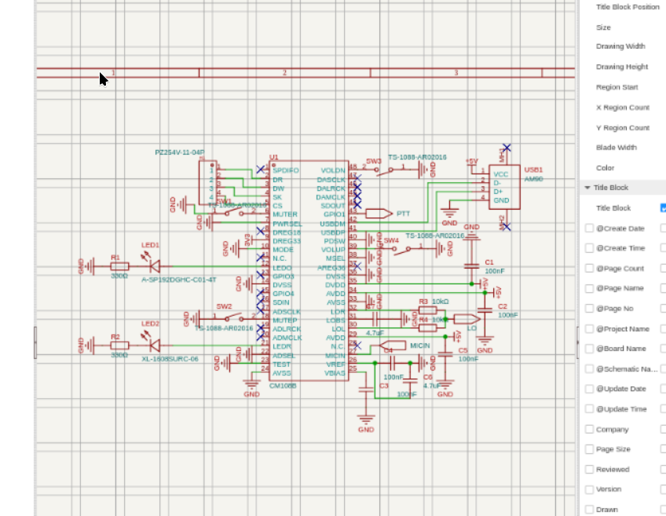This screenshot has width=666, height=516.
Task: Select the USB1 connector component
Action: coord(504,186)
